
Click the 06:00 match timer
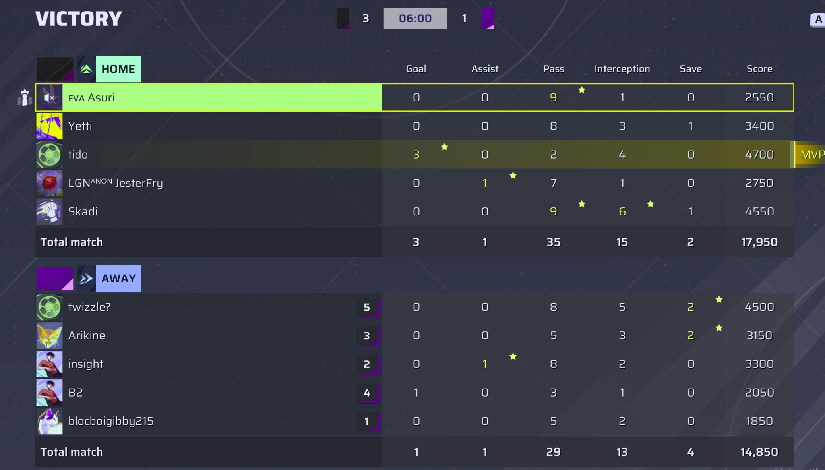pyautogui.click(x=415, y=18)
